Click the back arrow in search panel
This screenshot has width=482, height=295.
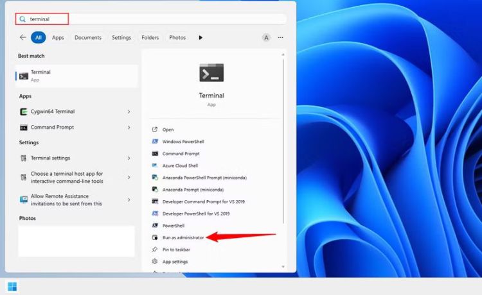[x=23, y=38]
